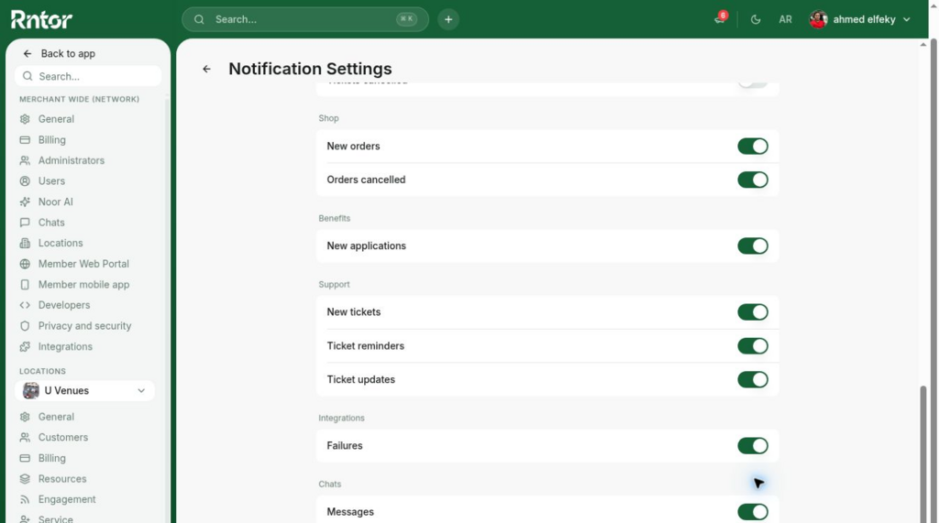Viewport: 939px width, 523px height.
Task: Open Administrators settings page
Action: (72, 160)
